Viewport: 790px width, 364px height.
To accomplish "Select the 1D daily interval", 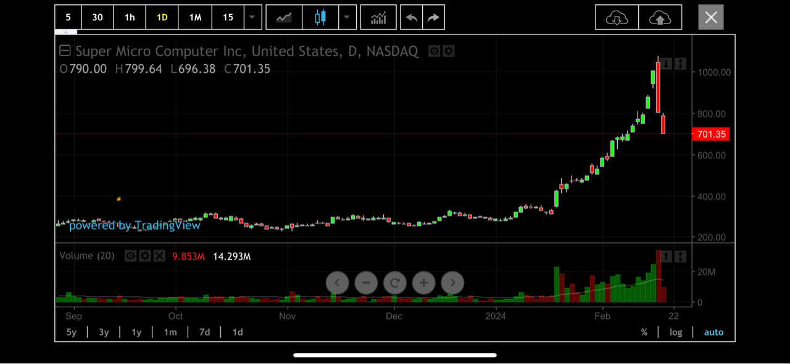I will tap(162, 17).
